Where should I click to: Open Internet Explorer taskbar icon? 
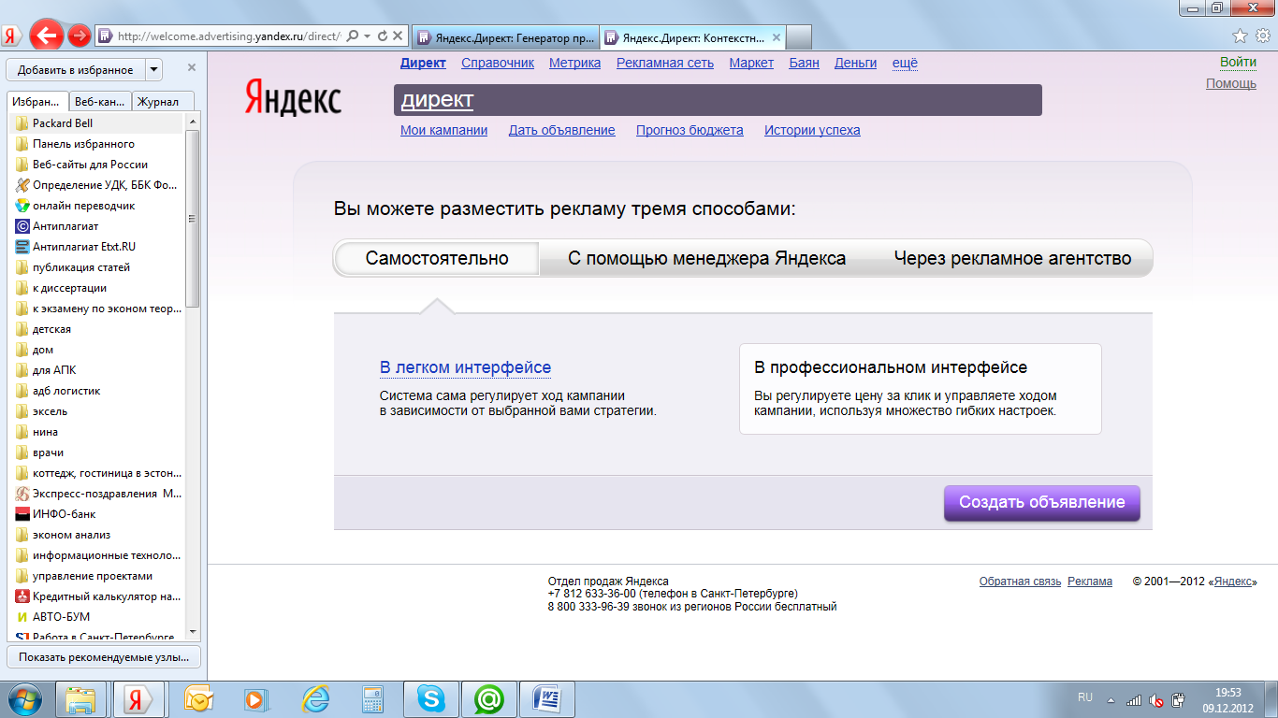[315, 699]
